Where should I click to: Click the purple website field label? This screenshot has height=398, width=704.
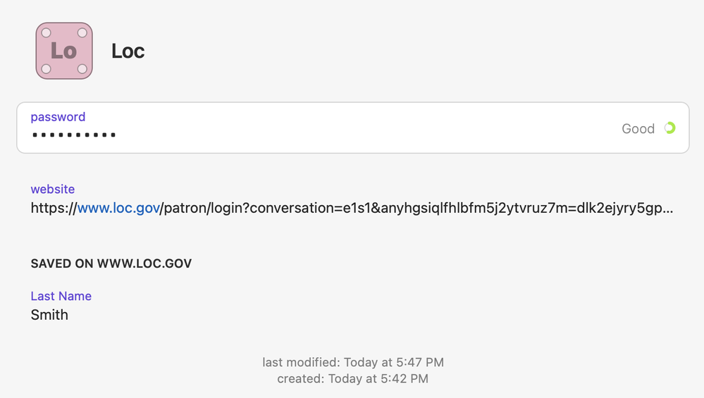pyautogui.click(x=52, y=189)
